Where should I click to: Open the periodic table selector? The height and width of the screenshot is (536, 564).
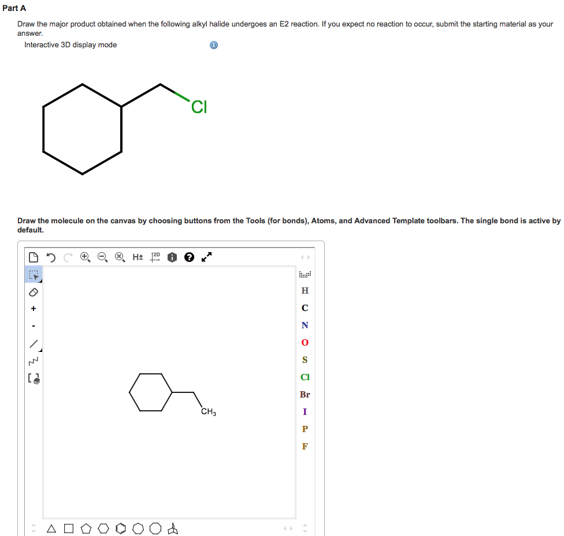tap(305, 273)
